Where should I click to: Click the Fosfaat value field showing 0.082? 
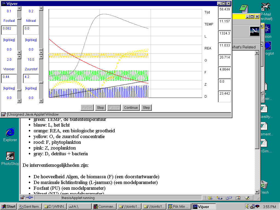click(9, 30)
